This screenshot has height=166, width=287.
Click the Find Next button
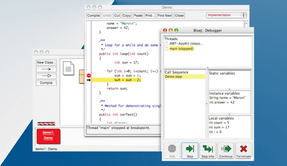click(x=164, y=15)
